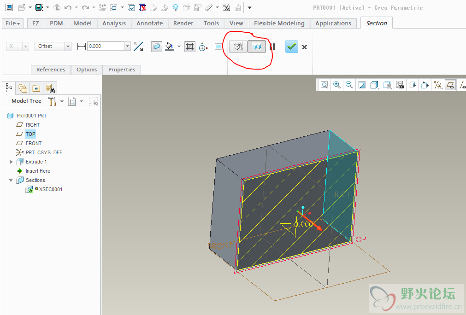Click the Undo arrow icon

click(x=68, y=7)
